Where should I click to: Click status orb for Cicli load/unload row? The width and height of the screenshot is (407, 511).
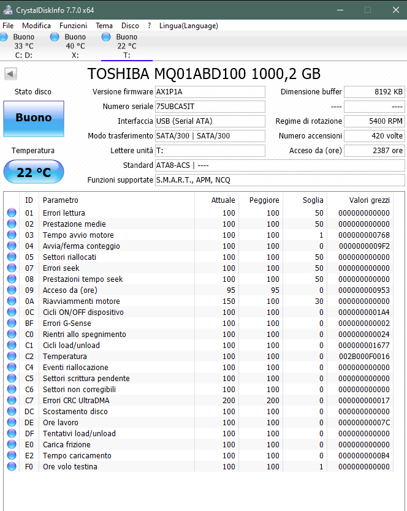[x=12, y=346]
